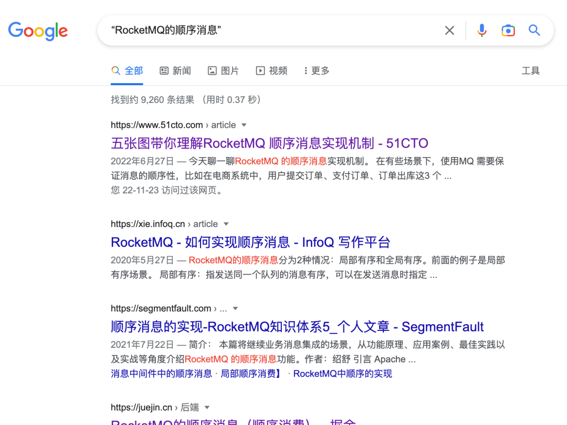
Task: Click the https://www.51cto.com › article URL
Action: click(173, 125)
